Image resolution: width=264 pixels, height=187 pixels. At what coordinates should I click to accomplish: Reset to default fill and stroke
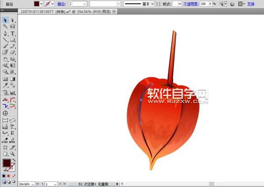4,170
